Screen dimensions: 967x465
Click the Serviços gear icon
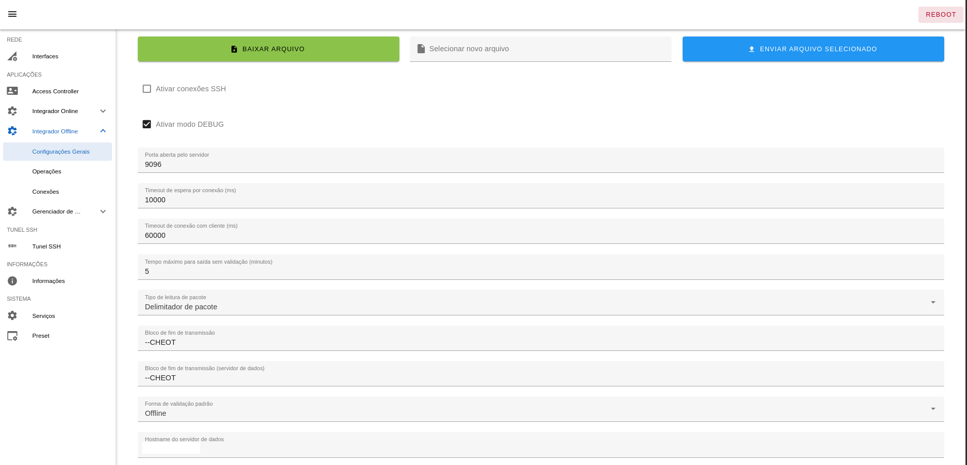click(x=12, y=315)
